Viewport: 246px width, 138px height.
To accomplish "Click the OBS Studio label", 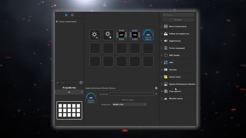I will click(174, 55).
